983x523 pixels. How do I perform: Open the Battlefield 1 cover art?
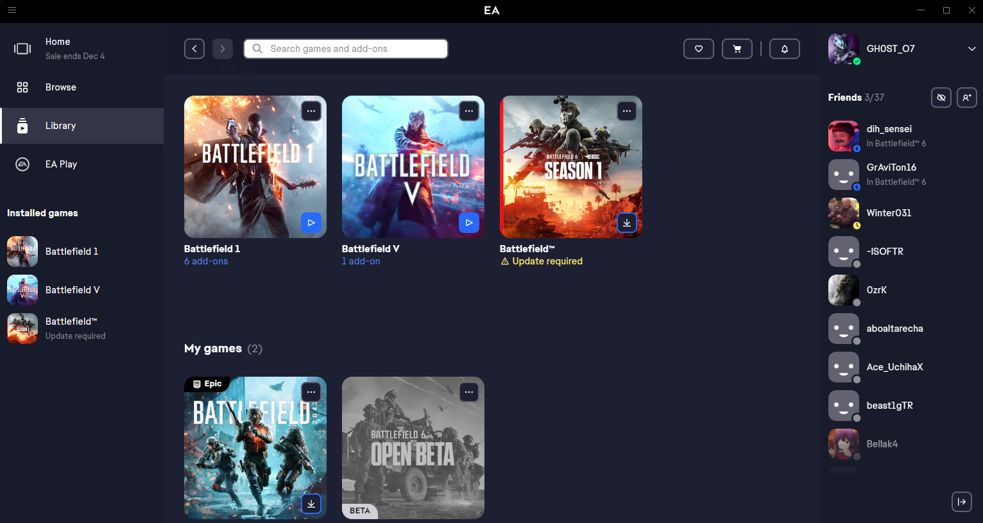pos(255,167)
